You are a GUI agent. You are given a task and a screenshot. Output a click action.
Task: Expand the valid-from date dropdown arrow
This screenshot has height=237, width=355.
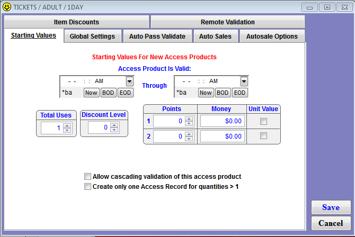(x=130, y=81)
